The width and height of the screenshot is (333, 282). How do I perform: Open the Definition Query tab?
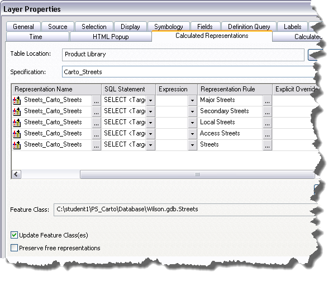(x=249, y=27)
